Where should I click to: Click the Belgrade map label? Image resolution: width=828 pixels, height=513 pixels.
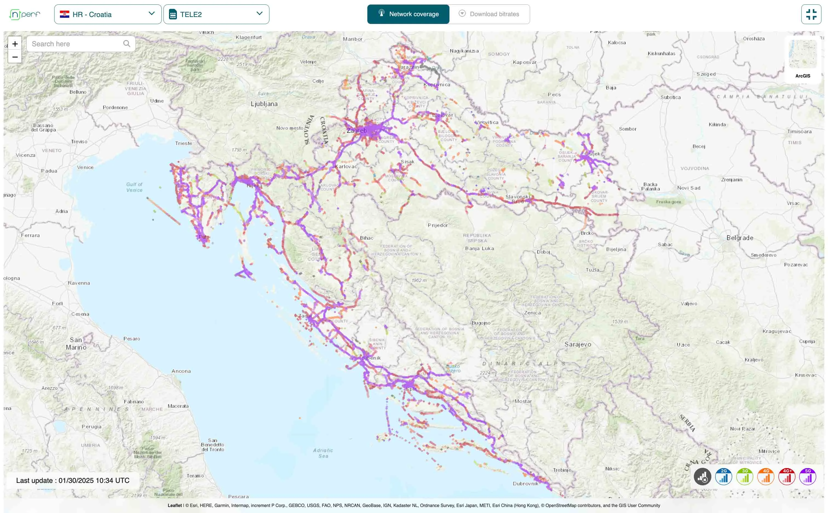pos(740,238)
